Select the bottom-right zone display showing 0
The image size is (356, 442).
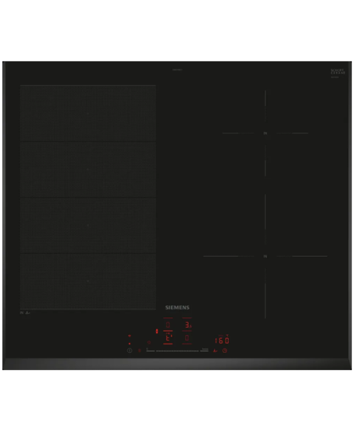(187, 338)
